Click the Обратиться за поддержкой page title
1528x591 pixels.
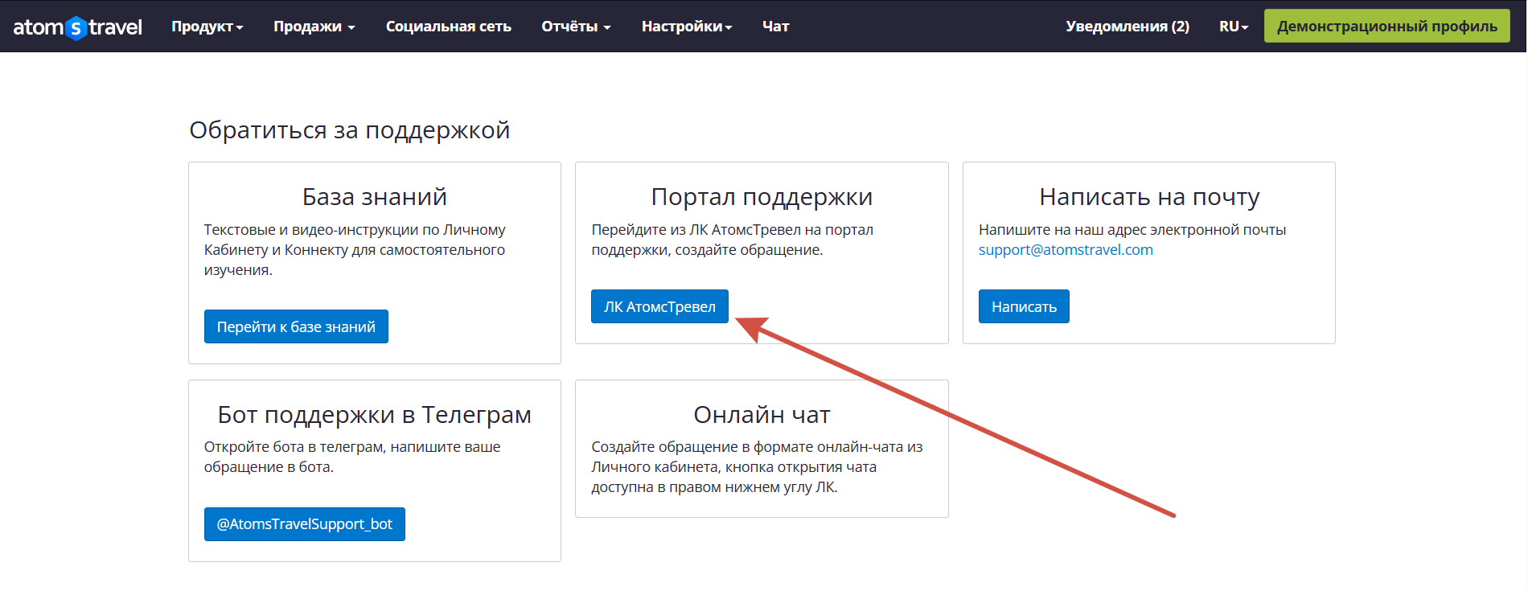pos(350,130)
